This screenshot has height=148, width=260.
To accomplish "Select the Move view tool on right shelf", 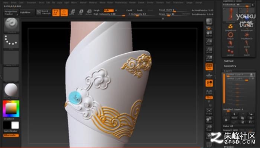I will [x=209, y=120].
